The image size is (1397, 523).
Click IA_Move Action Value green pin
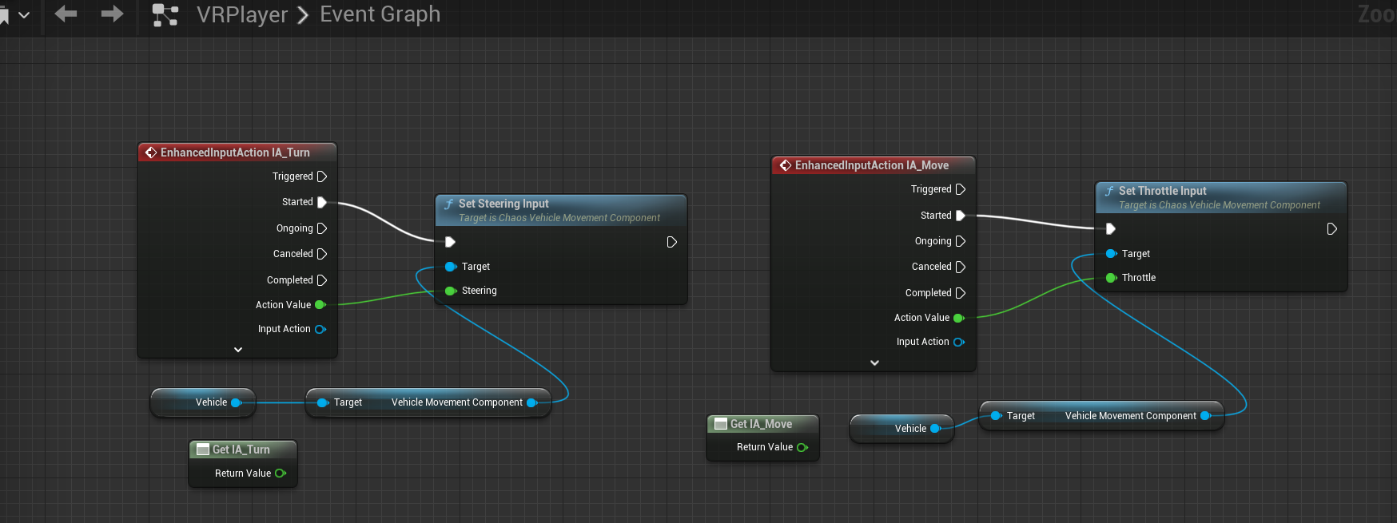tap(959, 318)
